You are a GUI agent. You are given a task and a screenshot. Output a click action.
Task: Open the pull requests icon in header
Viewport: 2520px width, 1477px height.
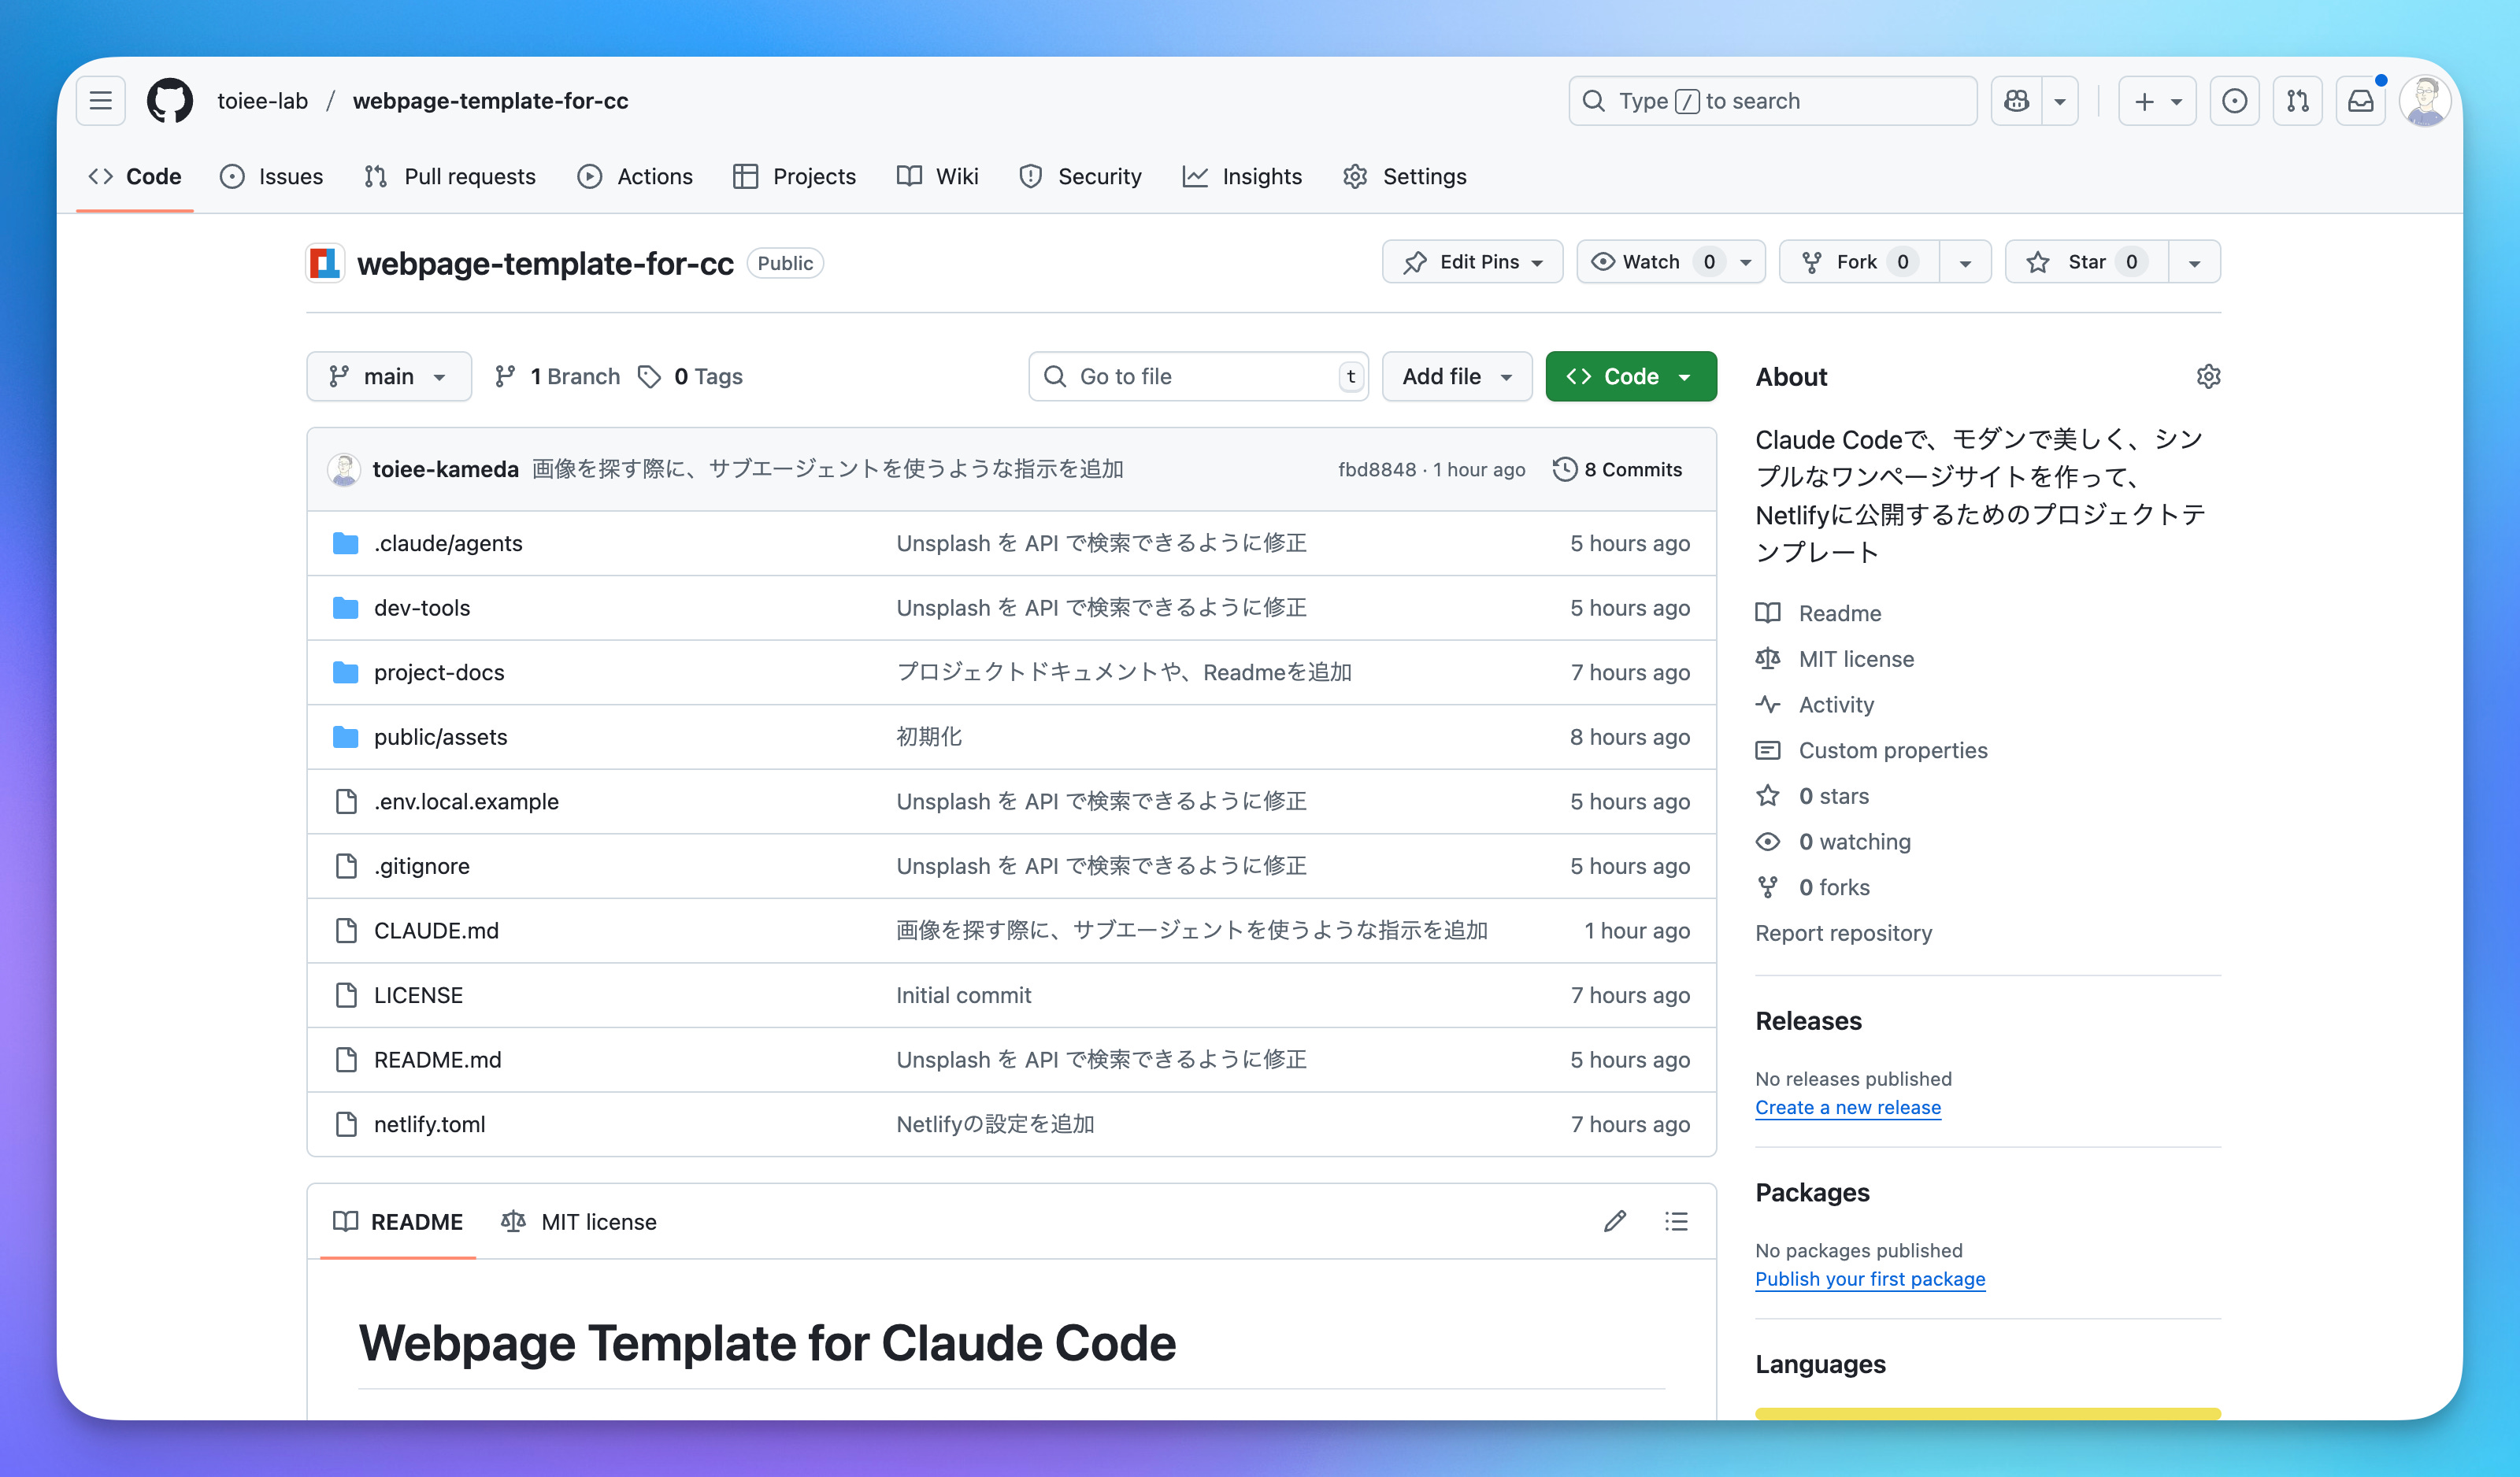click(x=2297, y=101)
